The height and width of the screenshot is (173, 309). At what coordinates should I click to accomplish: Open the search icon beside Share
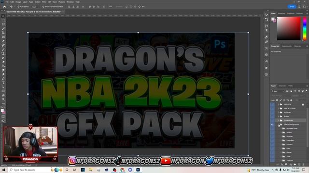tap(299, 7)
